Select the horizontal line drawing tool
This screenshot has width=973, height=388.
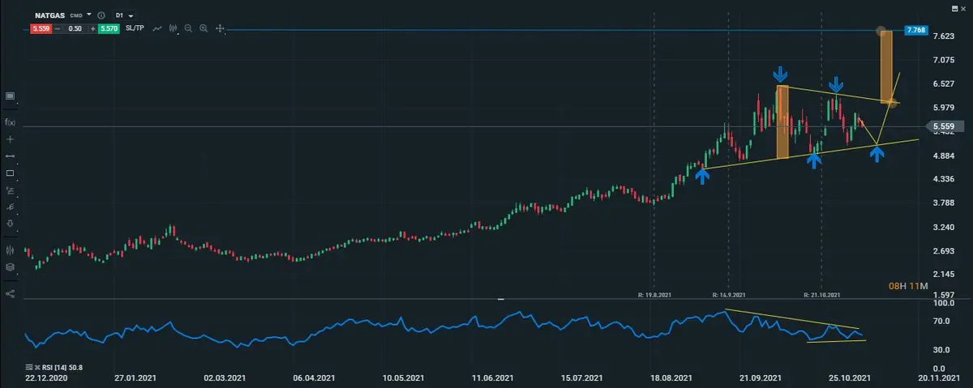[x=11, y=156]
